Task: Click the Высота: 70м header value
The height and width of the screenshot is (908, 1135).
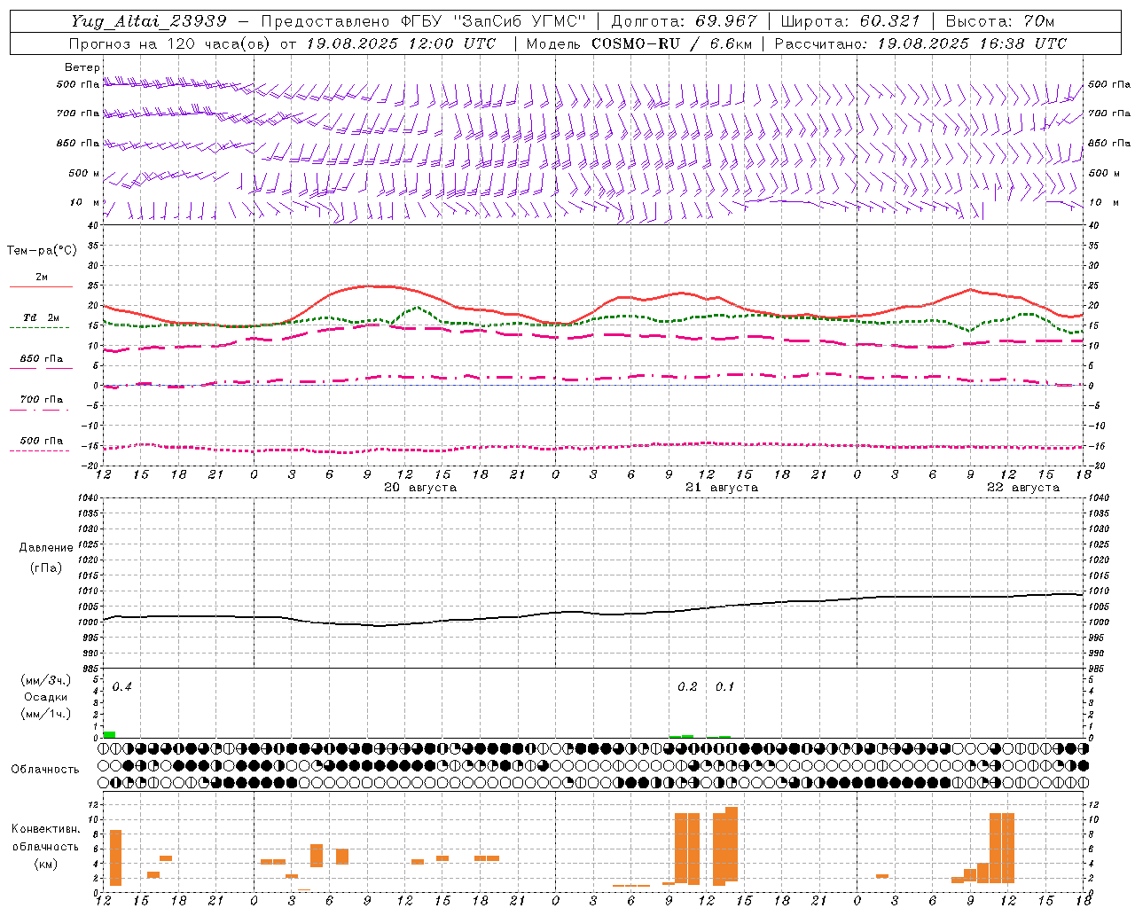Action: (1000, 21)
